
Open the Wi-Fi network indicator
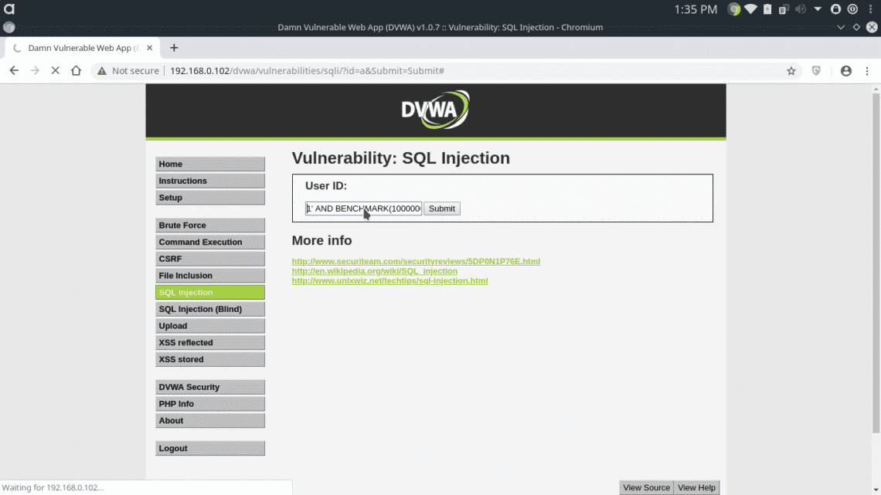click(750, 9)
